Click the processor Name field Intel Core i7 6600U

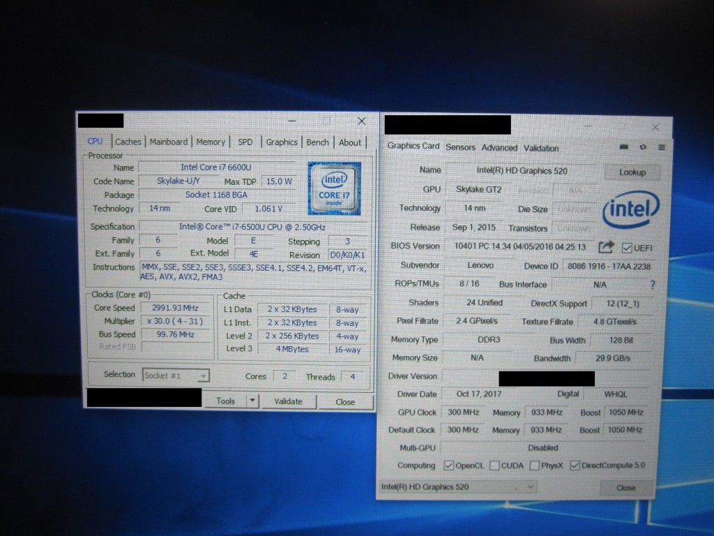[216, 167]
